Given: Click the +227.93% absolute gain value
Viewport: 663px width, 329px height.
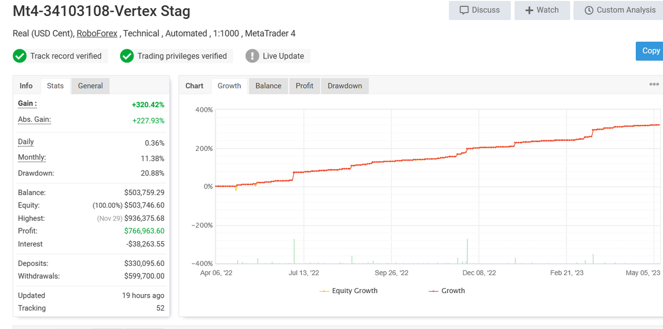Looking at the screenshot, I should pos(148,121).
